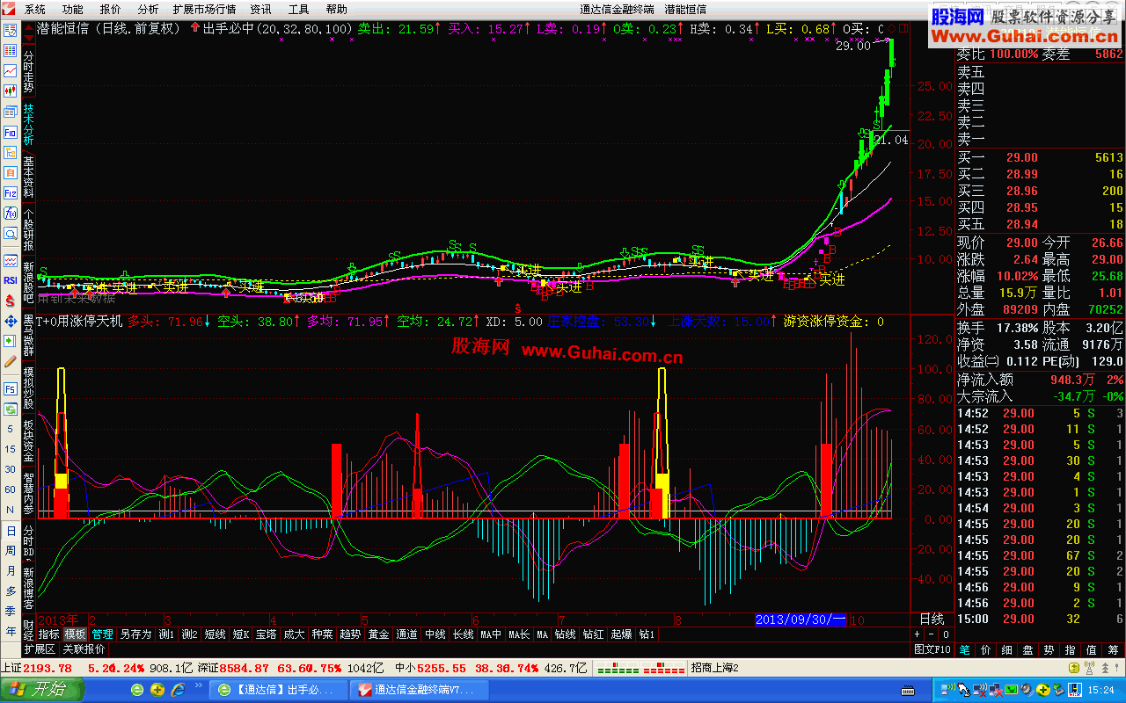The image size is (1126, 703).
Task: Select the 技术分析 sidebar tab
Action: pyautogui.click(x=28, y=125)
